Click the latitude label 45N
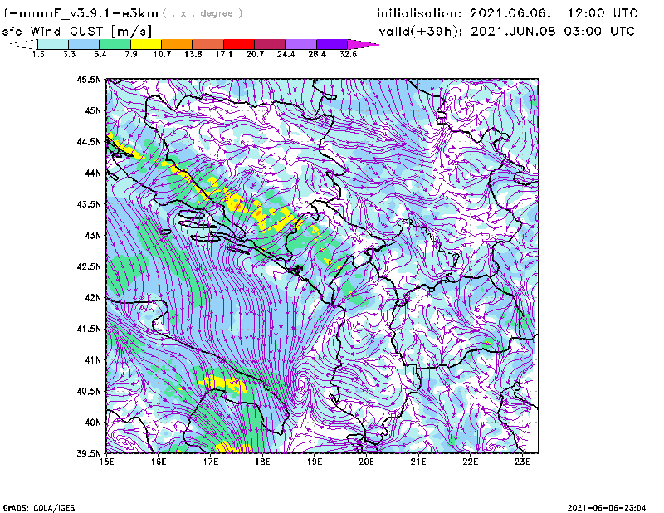 (x=93, y=110)
